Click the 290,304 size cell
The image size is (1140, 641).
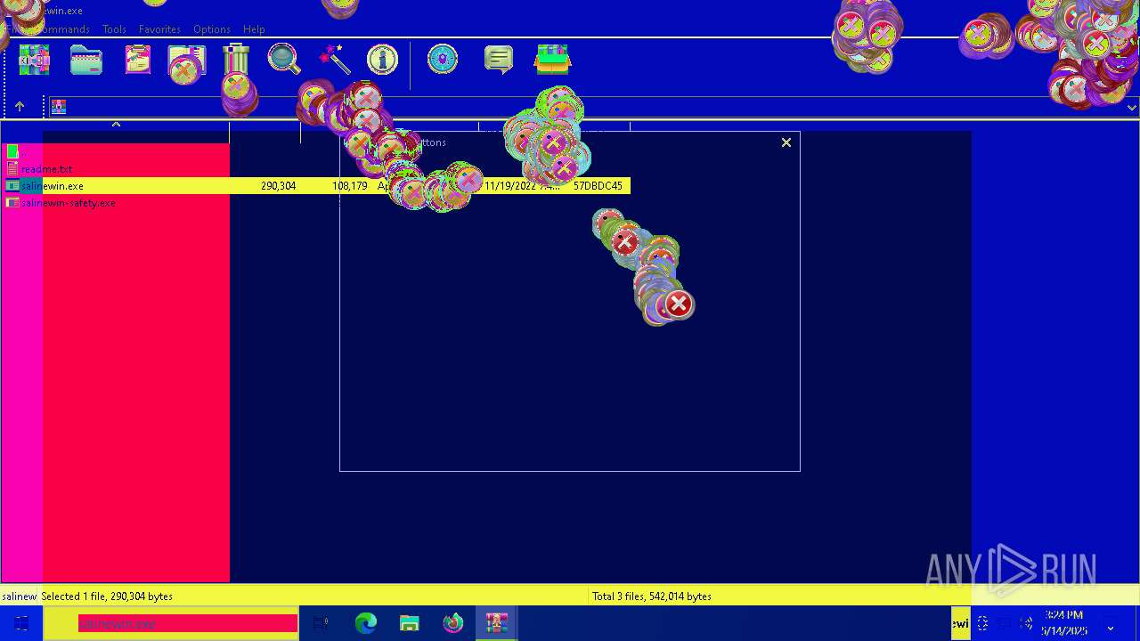tap(278, 186)
